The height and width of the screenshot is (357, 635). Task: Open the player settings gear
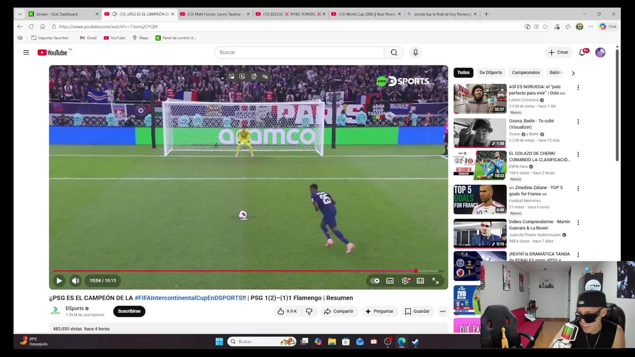tap(405, 281)
